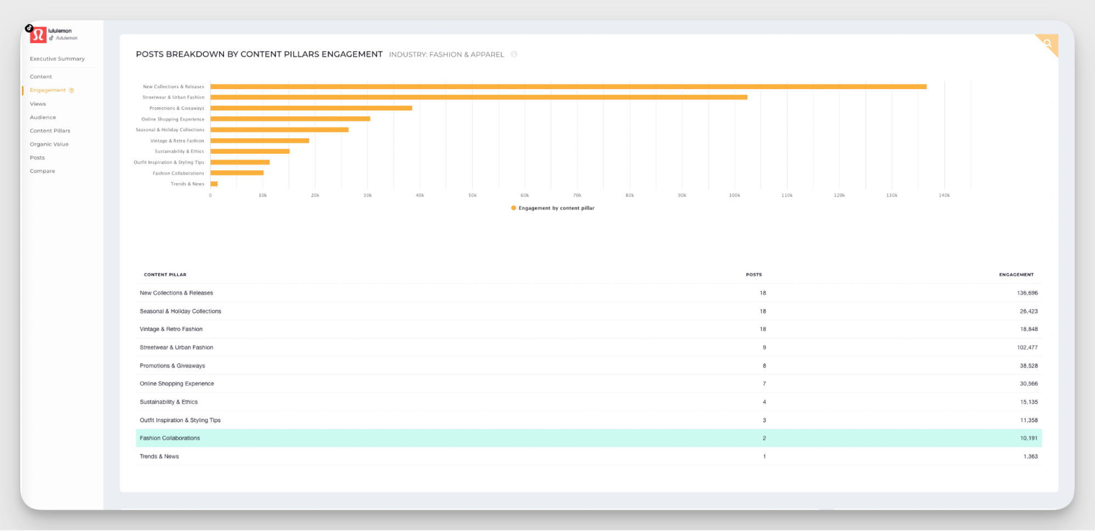This screenshot has height=531, width=1095.
Task: Switch to the Views section
Action: pyautogui.click(x=37, y=103)
